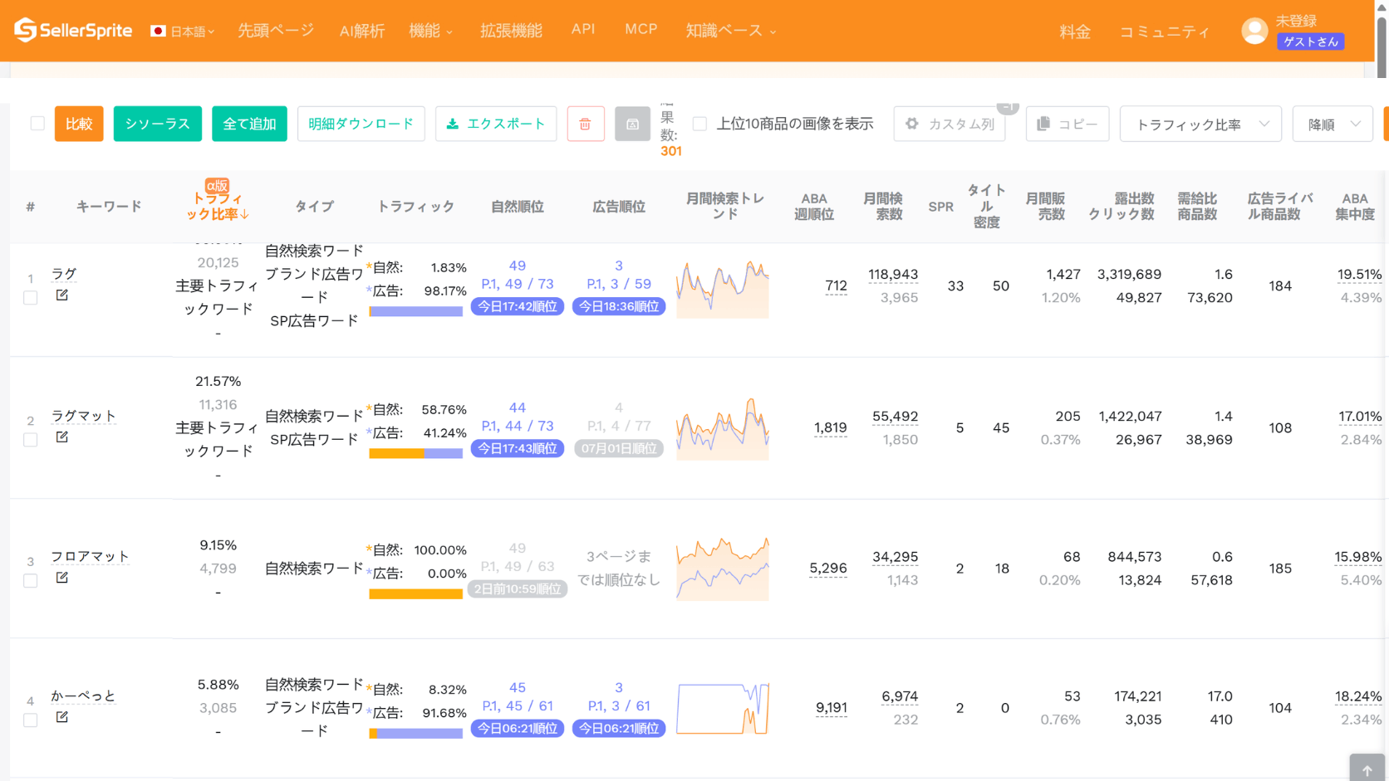Open 拡張機能 in the navigation bar

511,31
